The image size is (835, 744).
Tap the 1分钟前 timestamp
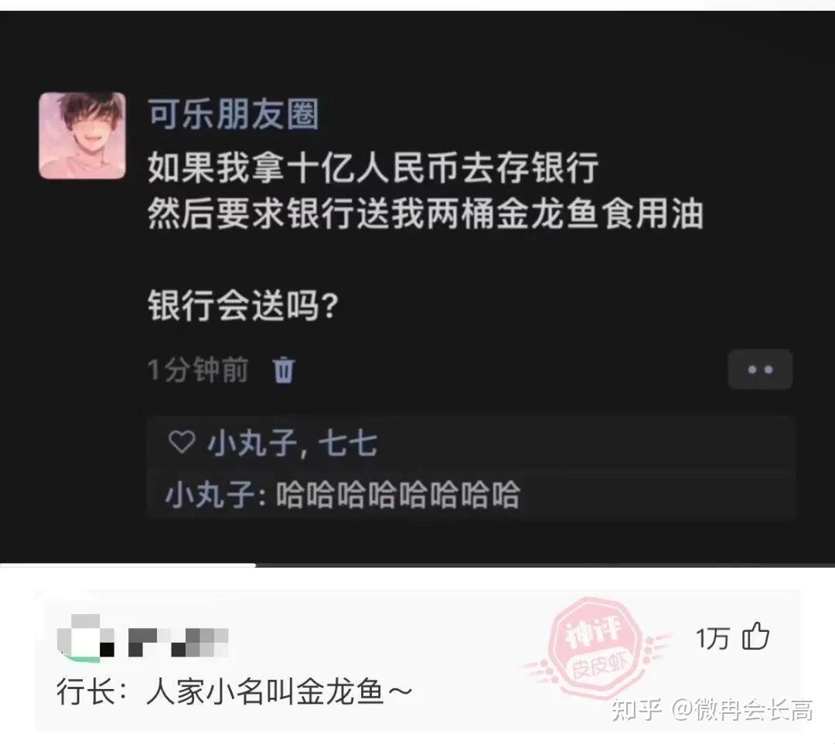198,370
